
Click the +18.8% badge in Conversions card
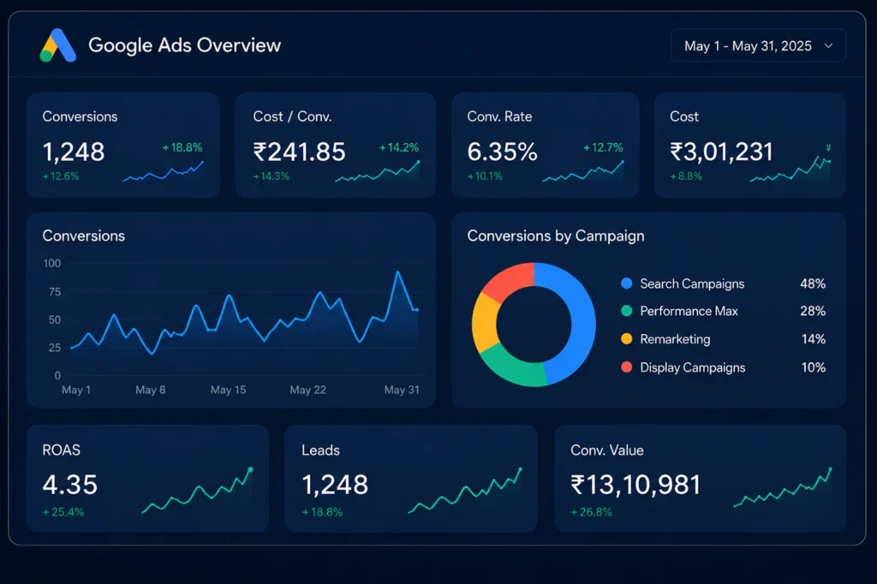tap(182, 147)
